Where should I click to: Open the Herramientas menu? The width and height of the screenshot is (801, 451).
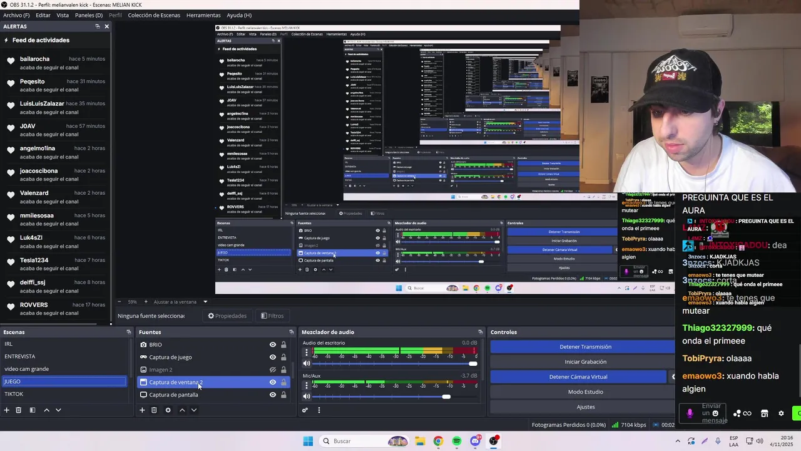click(x=203, y=15)
